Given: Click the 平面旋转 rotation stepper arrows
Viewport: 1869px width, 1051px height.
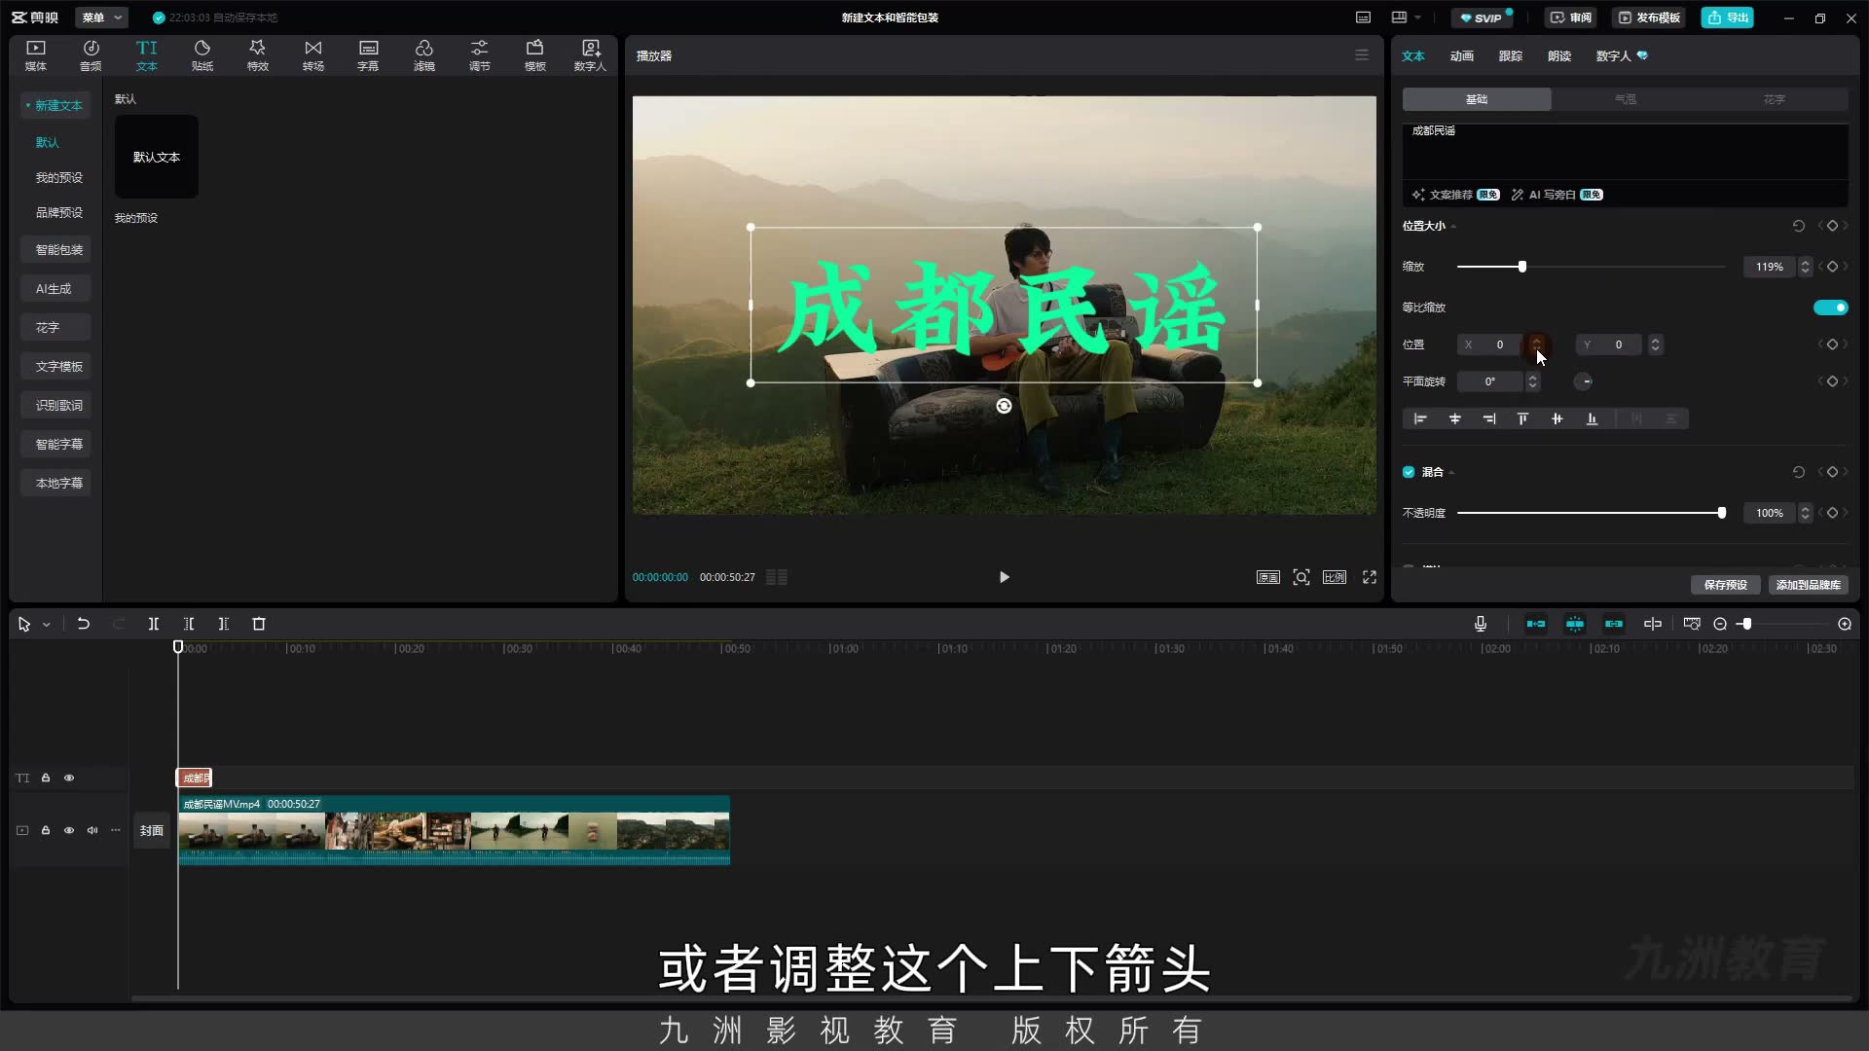Looking at the screenshot, I should pos(1533,381).
